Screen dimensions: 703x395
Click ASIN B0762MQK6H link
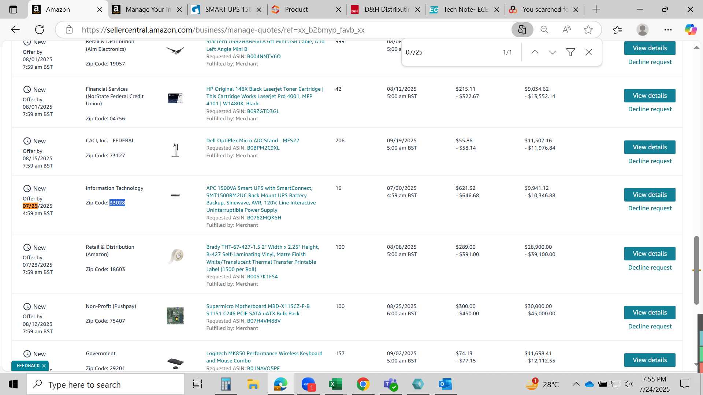[264, 218]
